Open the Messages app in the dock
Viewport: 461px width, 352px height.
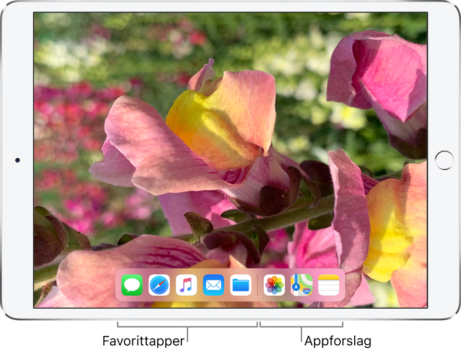(132, 285)
